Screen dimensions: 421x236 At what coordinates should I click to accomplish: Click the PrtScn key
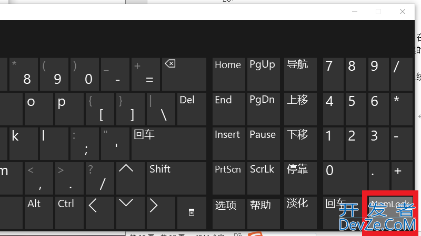pos(229,178)
